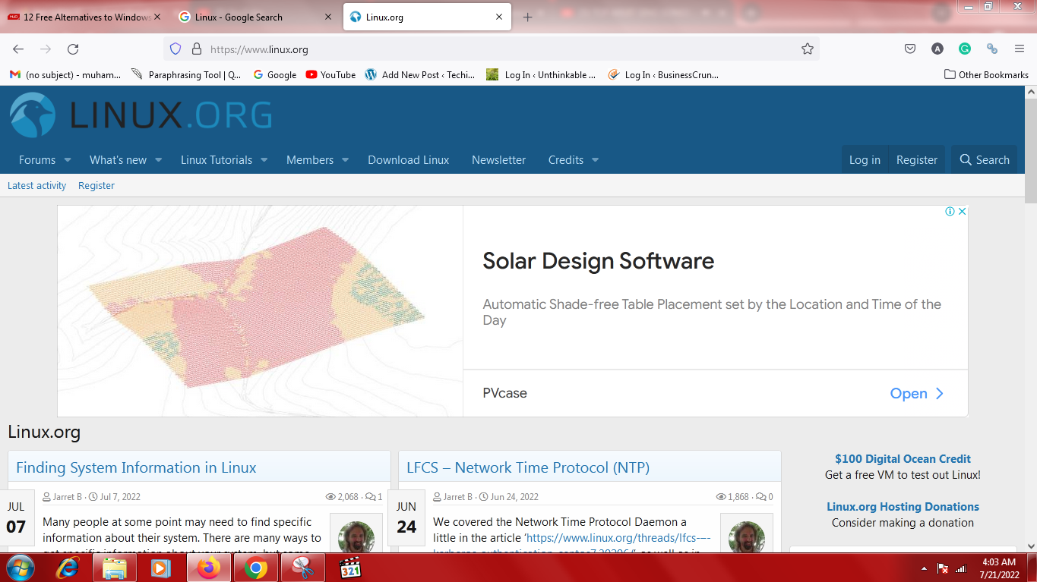
Task: Open the Latest activity link
Action: click(x=36, y=185)
